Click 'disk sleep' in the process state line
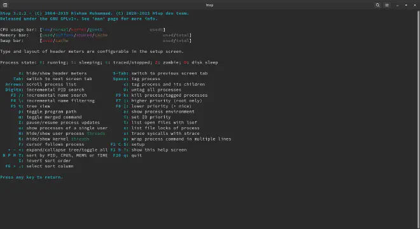 pos(205,62)
